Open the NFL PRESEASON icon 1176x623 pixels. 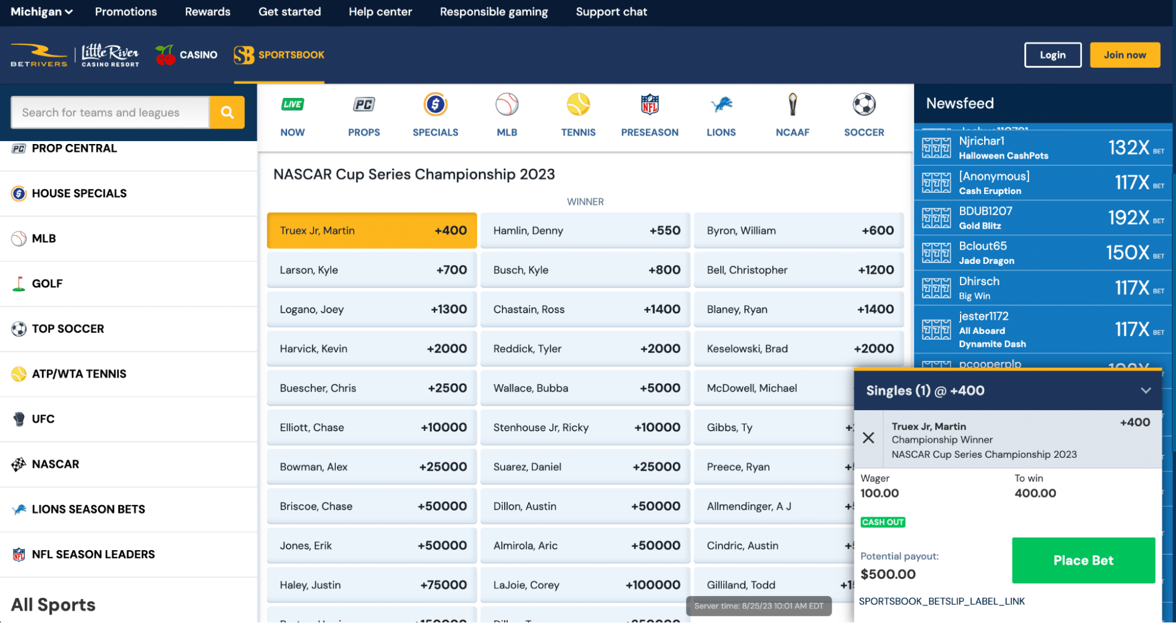[x=649, y=105]
